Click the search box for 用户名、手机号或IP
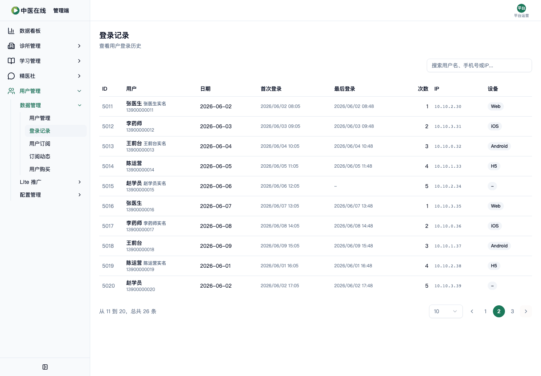The height and width of the screenshot is (376, 541). pos(479,65)
